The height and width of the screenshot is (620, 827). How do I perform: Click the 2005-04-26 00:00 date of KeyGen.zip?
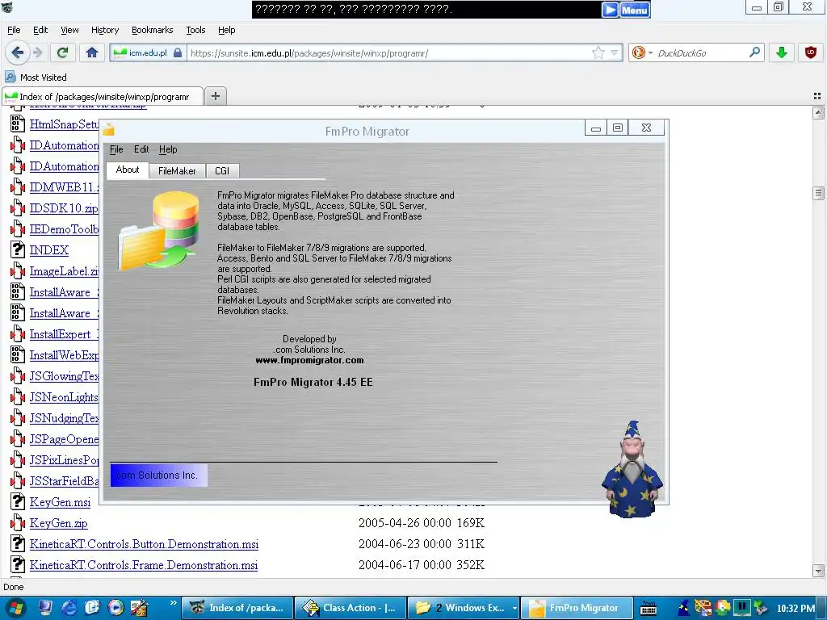coord(405,523)
